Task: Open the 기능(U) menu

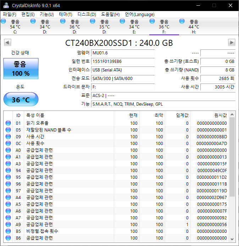Action: click(47, 15)
